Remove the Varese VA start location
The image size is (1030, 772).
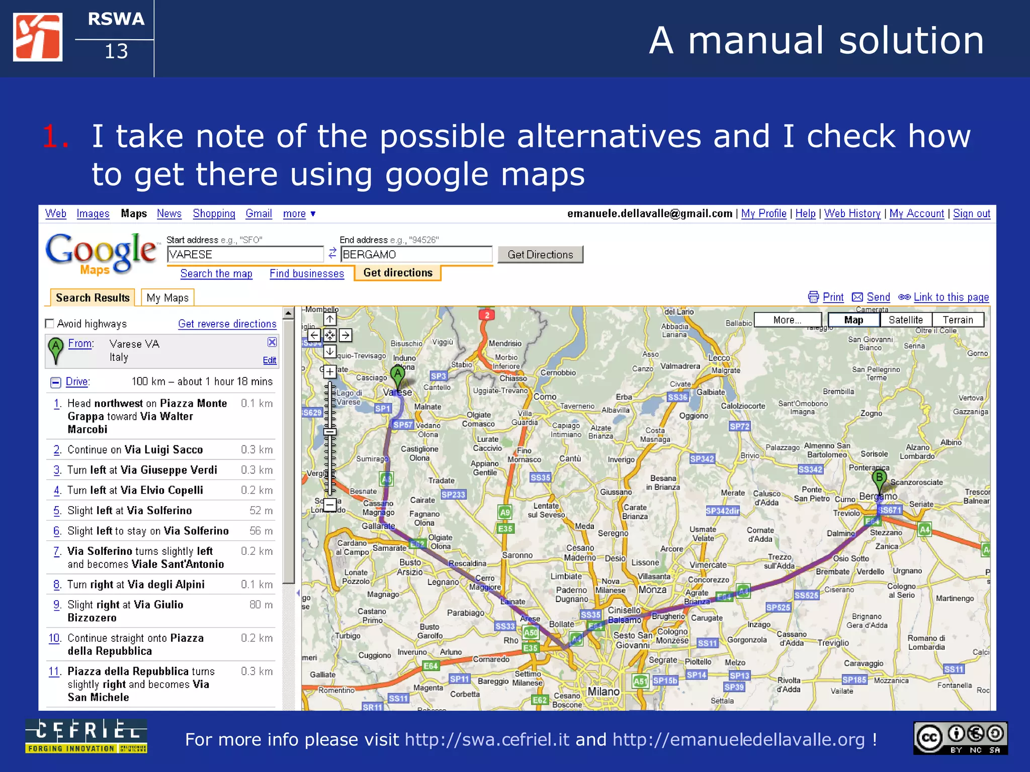[272, 342]
